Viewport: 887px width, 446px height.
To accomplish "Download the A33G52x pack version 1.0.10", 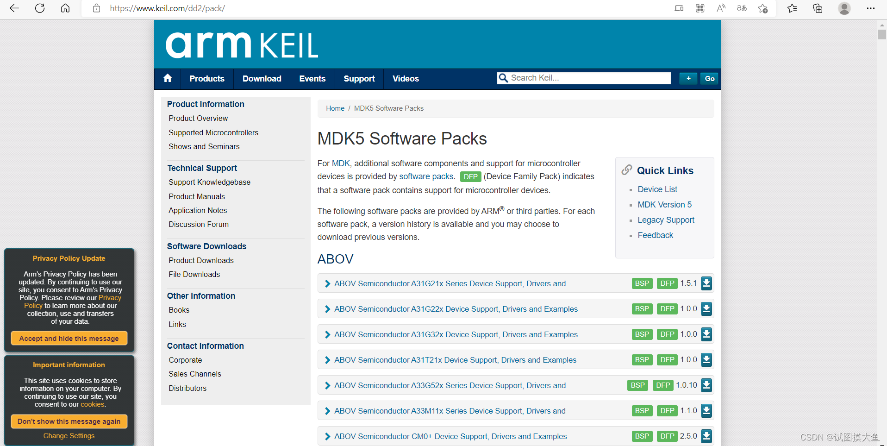I will pyautogui.click(x=706, y=385).
